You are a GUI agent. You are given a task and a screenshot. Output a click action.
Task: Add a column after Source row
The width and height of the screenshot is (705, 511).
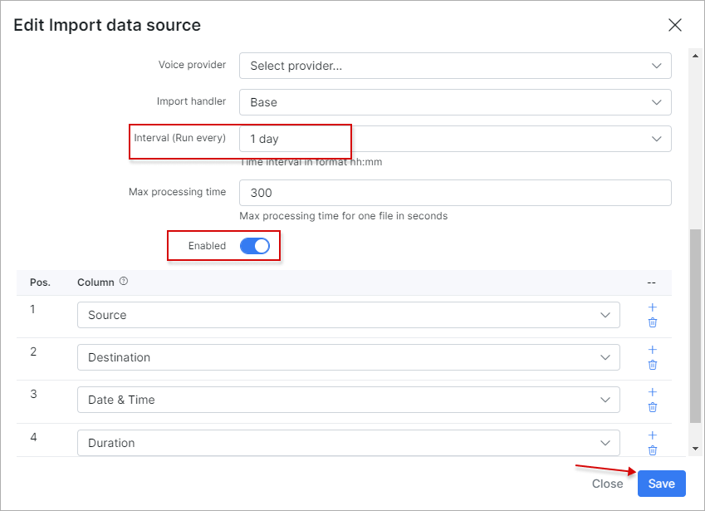(653, 307)
